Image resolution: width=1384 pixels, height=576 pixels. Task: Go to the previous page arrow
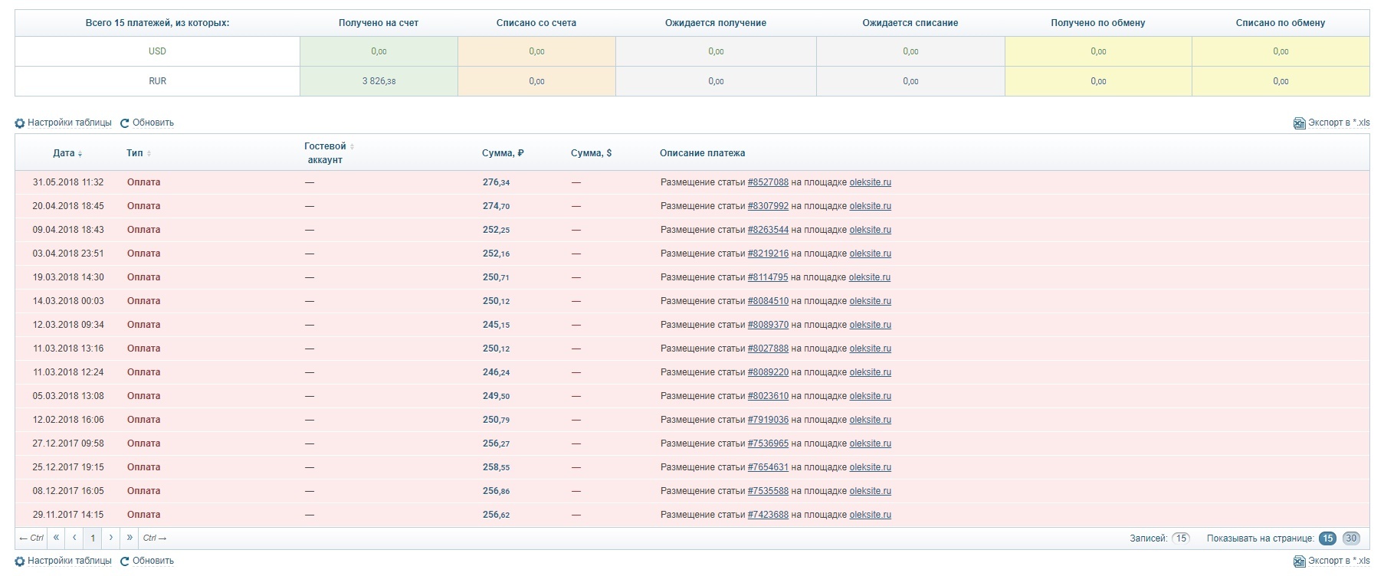point(74,538)
